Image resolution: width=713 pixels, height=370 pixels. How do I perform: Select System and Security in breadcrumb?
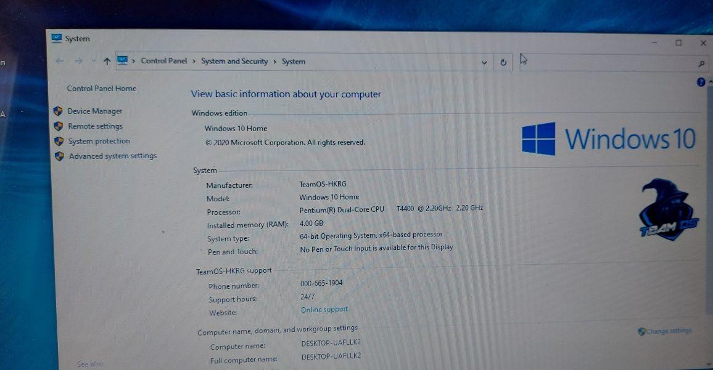click(234, 62)
